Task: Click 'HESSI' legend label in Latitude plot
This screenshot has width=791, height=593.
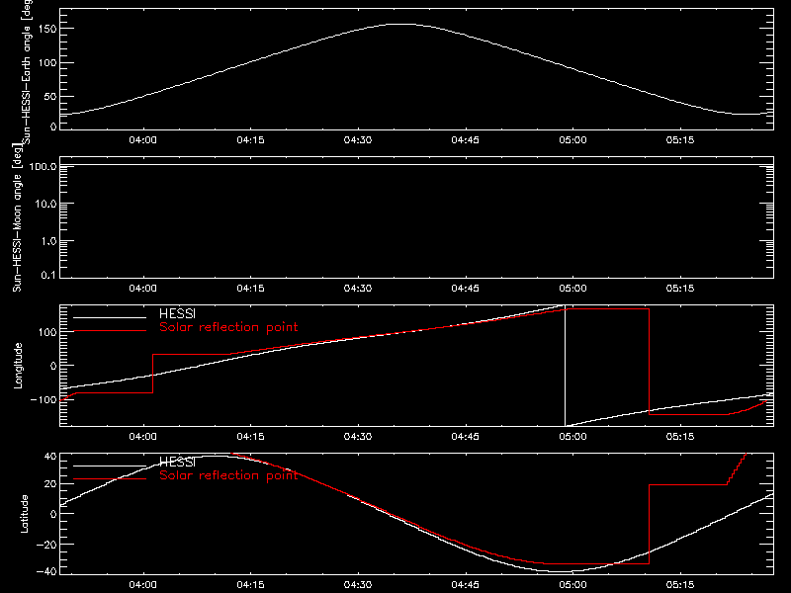Action: tap(177, 462)
